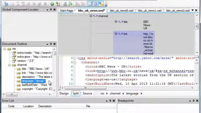Close the active document tab with X
The height and width of the screenshot is (113, 201).
tap(196, 10)
